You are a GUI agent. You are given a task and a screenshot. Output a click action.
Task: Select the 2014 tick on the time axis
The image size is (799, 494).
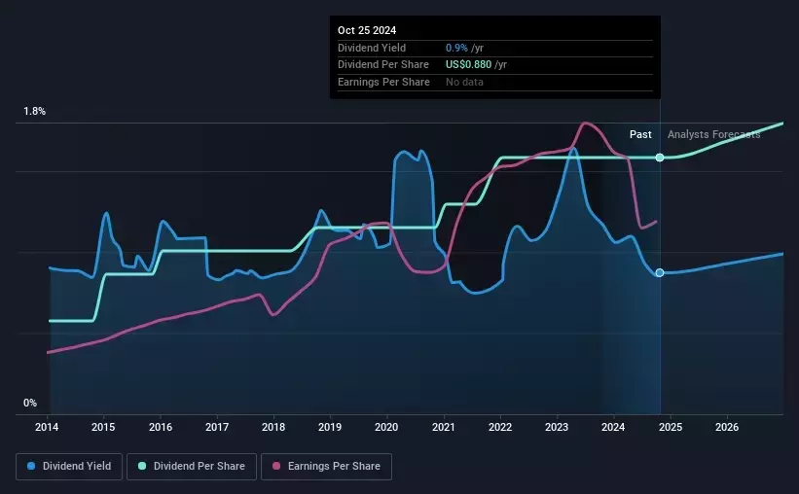point(47,427)
